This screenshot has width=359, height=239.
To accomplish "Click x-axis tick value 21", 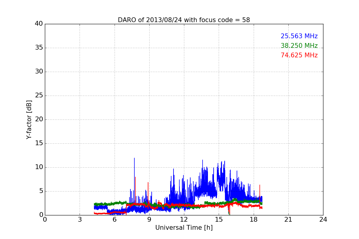I will [x=288, y=220].
